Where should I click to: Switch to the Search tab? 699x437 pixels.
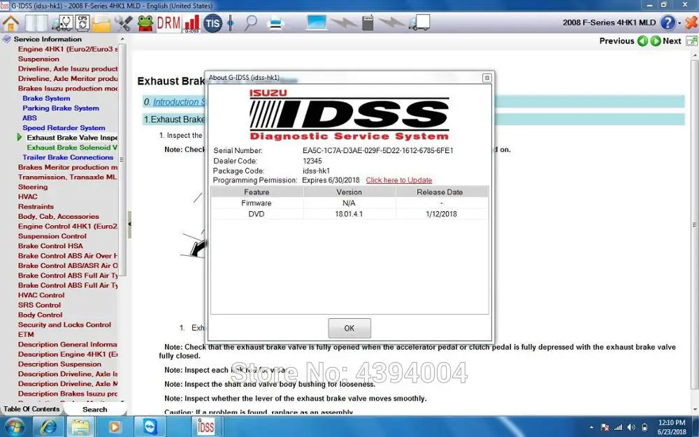coord(94,409)
